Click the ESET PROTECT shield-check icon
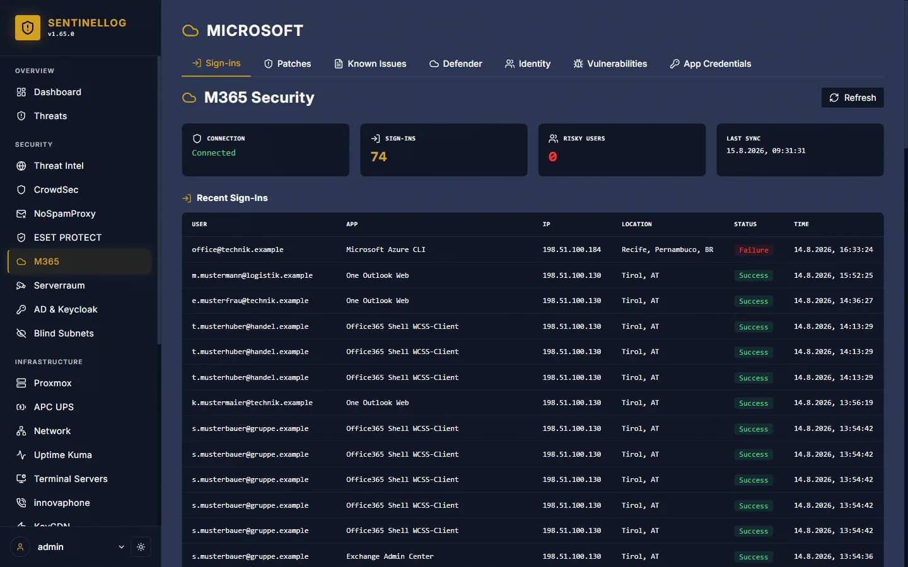The width and height of the screenshot is (908, 567). coord(21,238)
